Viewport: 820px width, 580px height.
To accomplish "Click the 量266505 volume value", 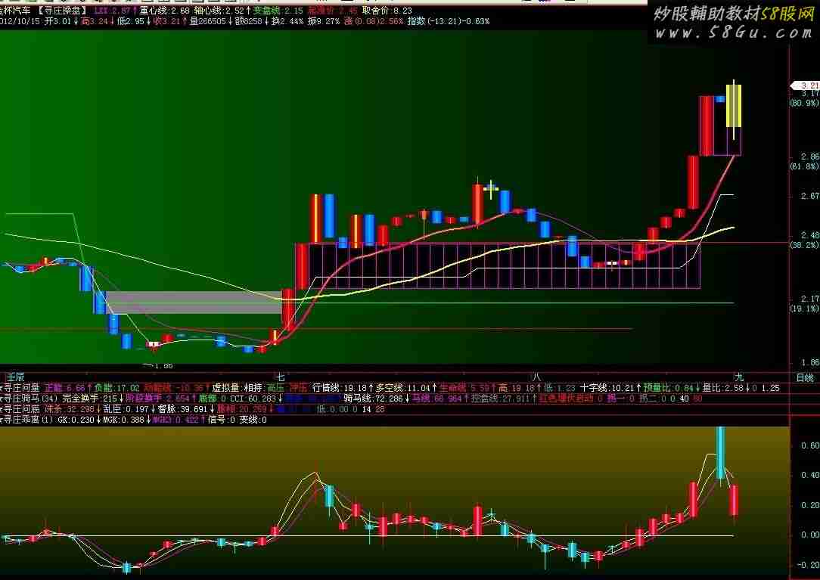I will pyautogui.click(x=207, y=21).
